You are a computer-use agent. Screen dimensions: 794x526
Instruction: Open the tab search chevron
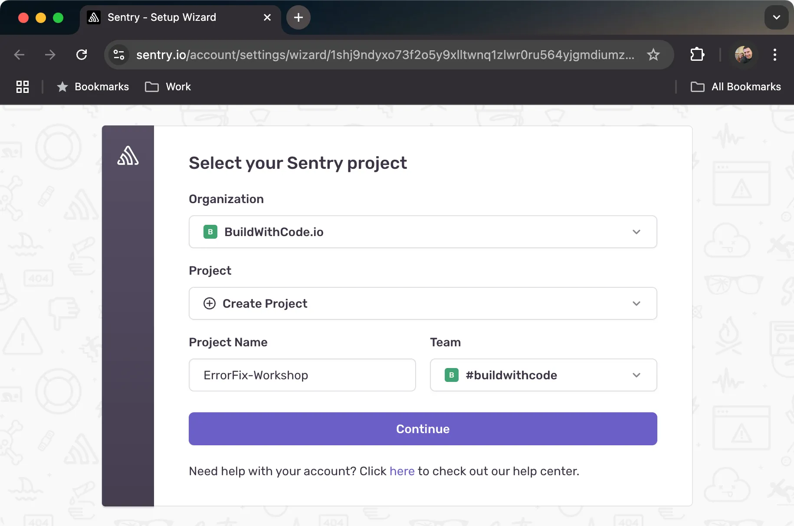[x=776, y=17]
